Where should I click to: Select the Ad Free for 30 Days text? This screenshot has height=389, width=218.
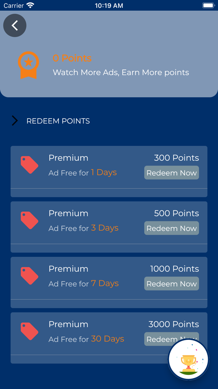pos(86,339)
